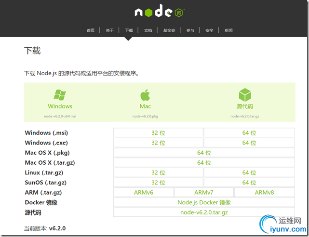Download the ARMv7 tarball

204,192
